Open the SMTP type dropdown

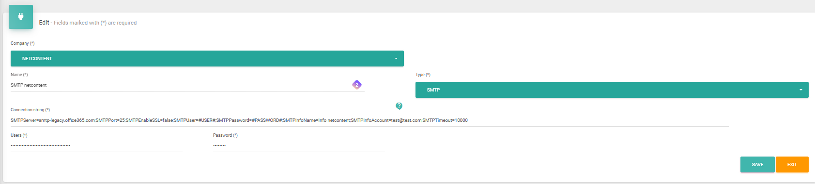612,90
